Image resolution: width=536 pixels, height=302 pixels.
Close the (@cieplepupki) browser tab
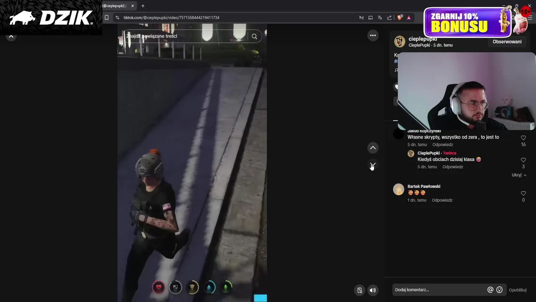point(132,6)
